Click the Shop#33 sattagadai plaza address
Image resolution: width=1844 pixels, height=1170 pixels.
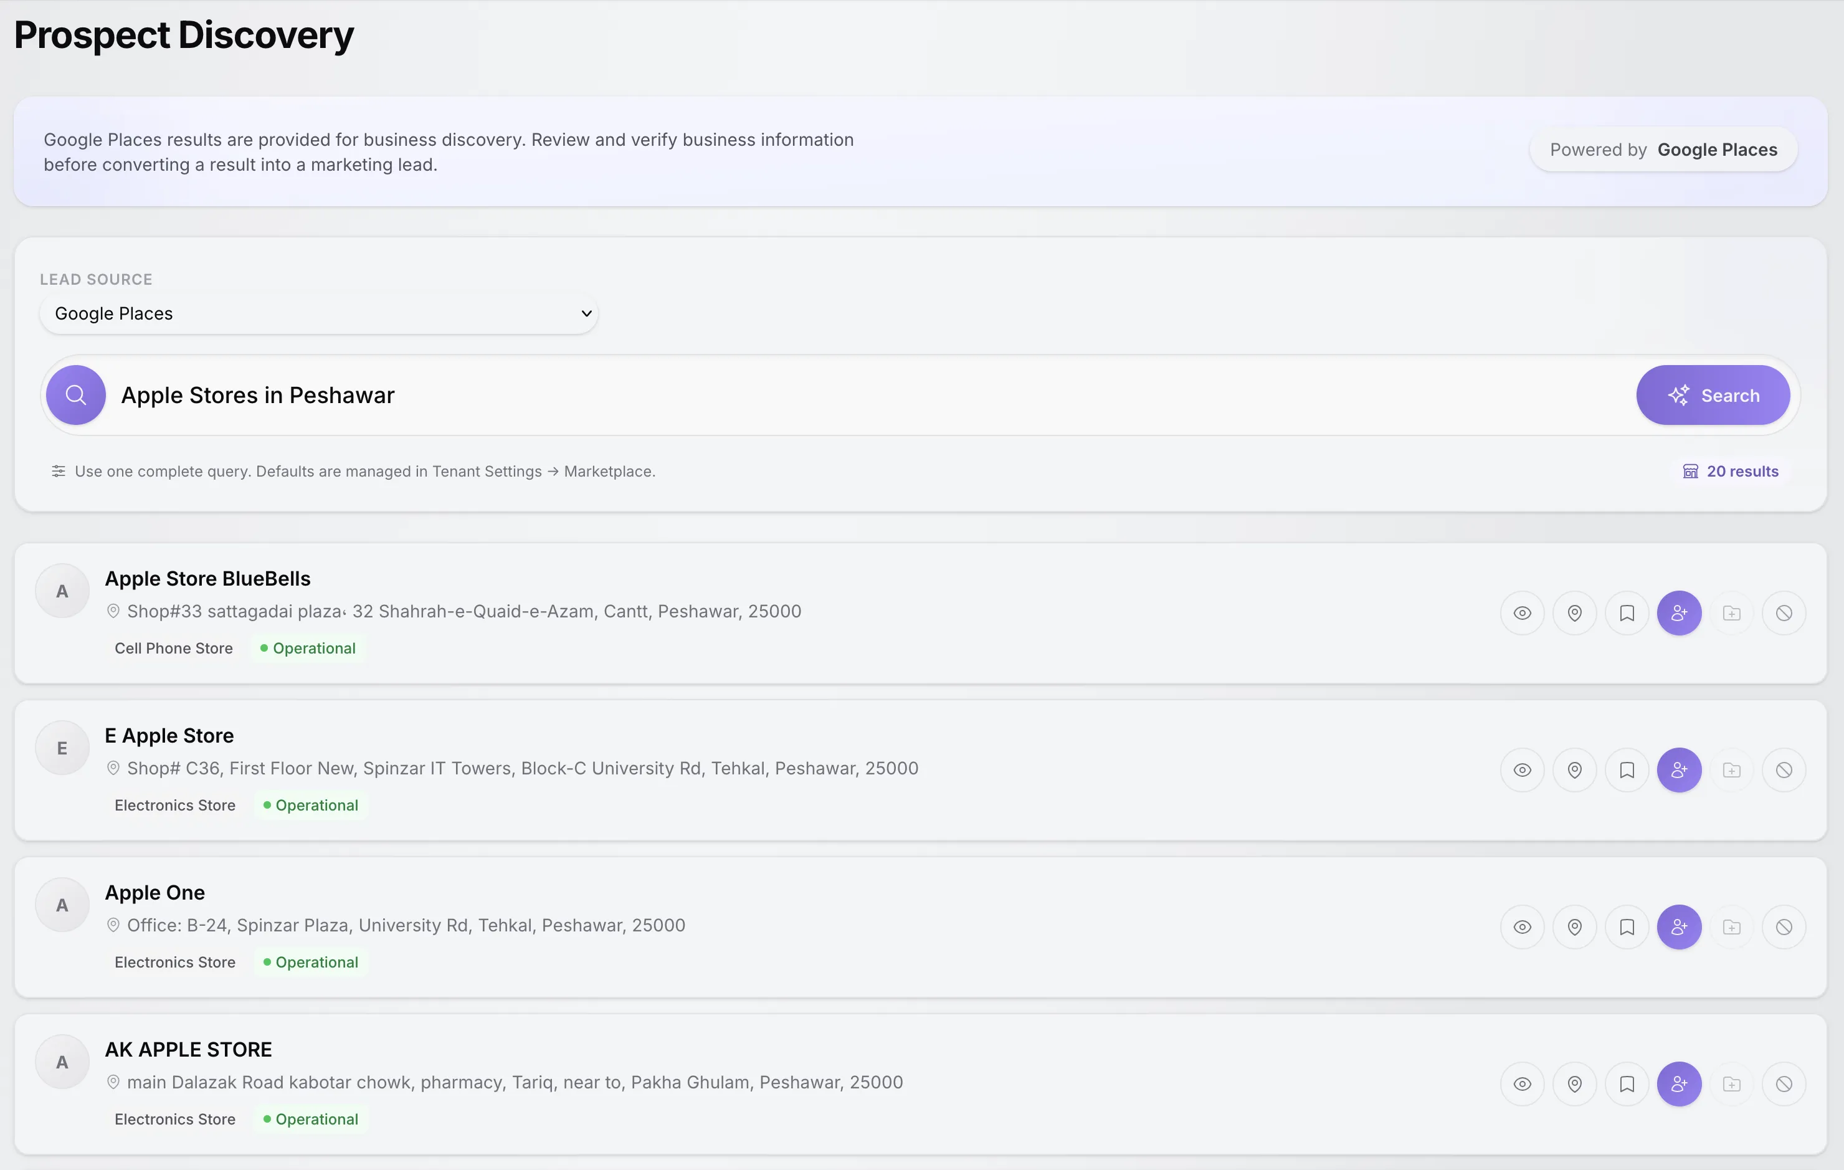[x=464, y=612]
